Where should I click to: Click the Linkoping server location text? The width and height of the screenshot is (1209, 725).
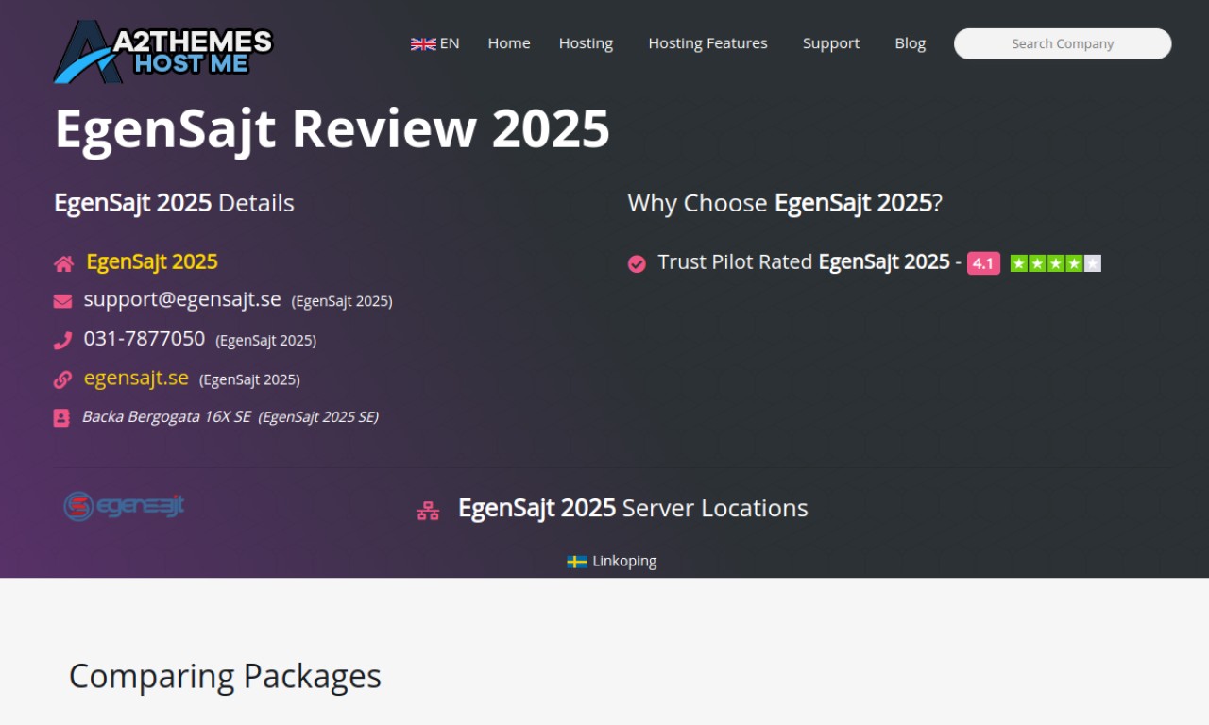(x=624, y=561)
